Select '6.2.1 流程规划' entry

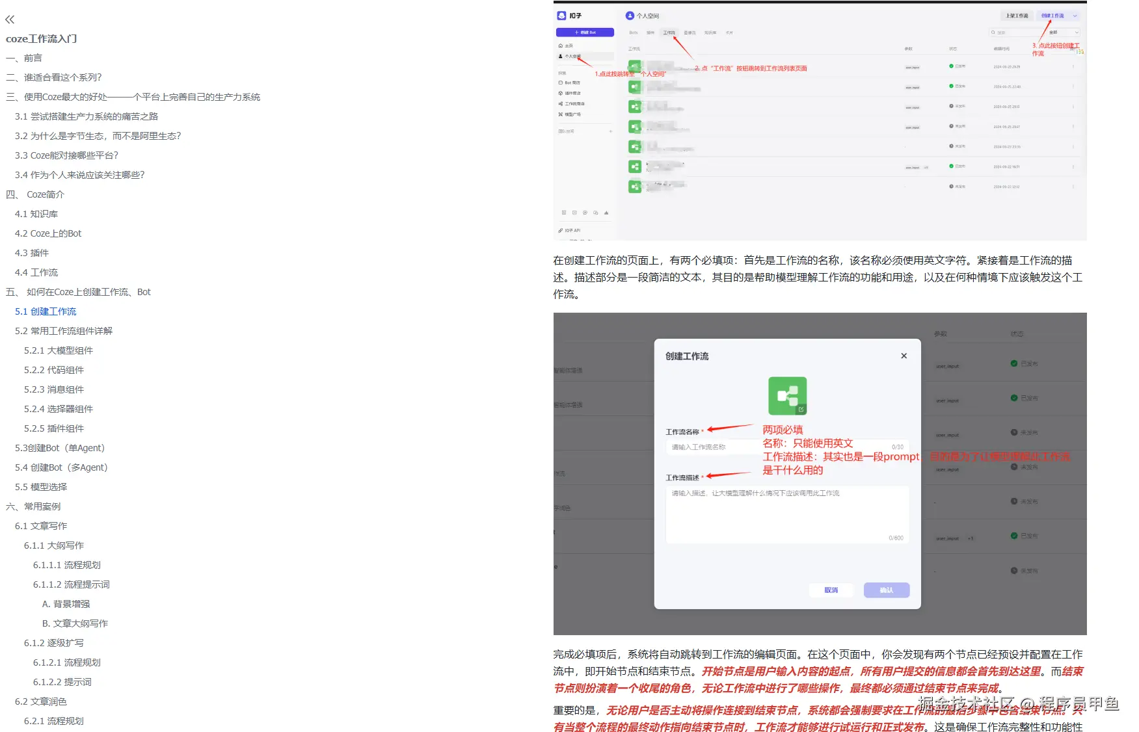[x=54, y=721]
